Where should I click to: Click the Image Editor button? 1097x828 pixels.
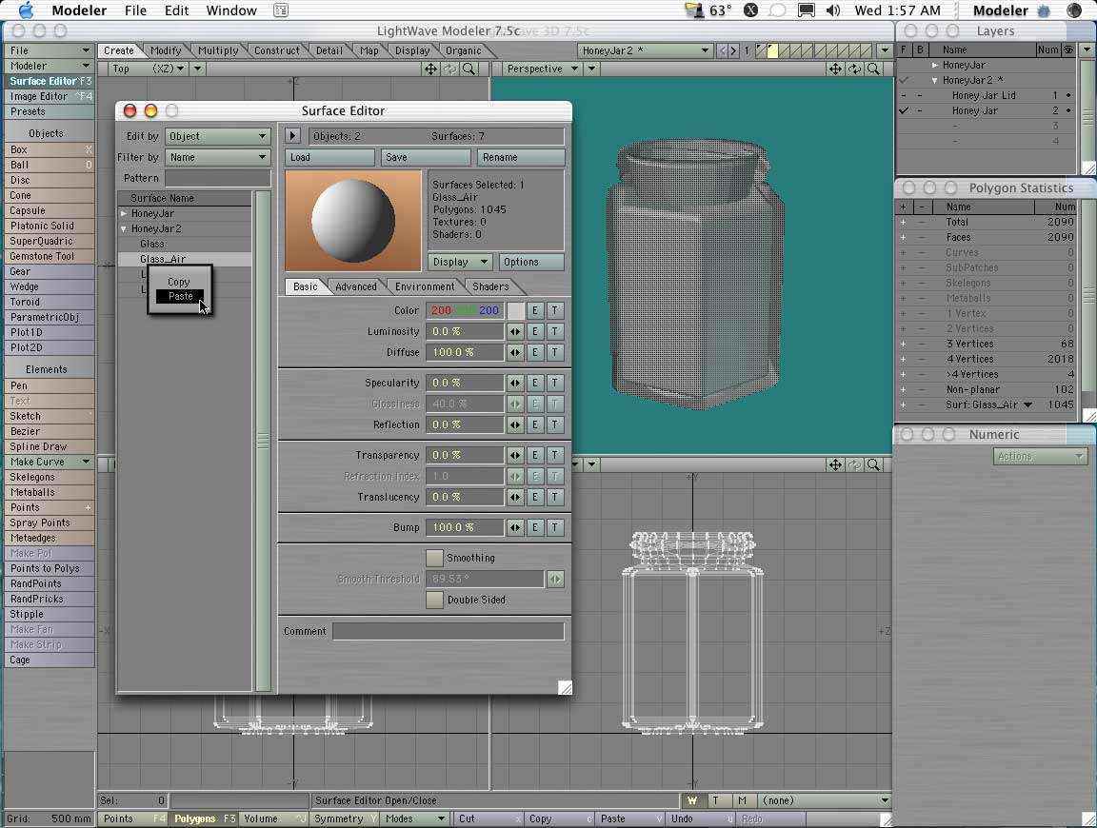point(49,96)
